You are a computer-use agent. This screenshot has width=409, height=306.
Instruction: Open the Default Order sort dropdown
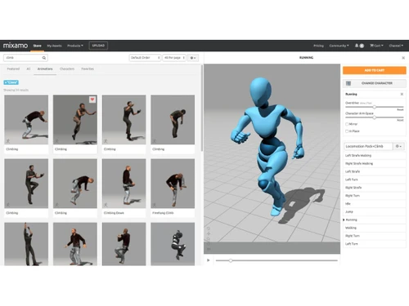pyautogui.click(x=145, y=58)
